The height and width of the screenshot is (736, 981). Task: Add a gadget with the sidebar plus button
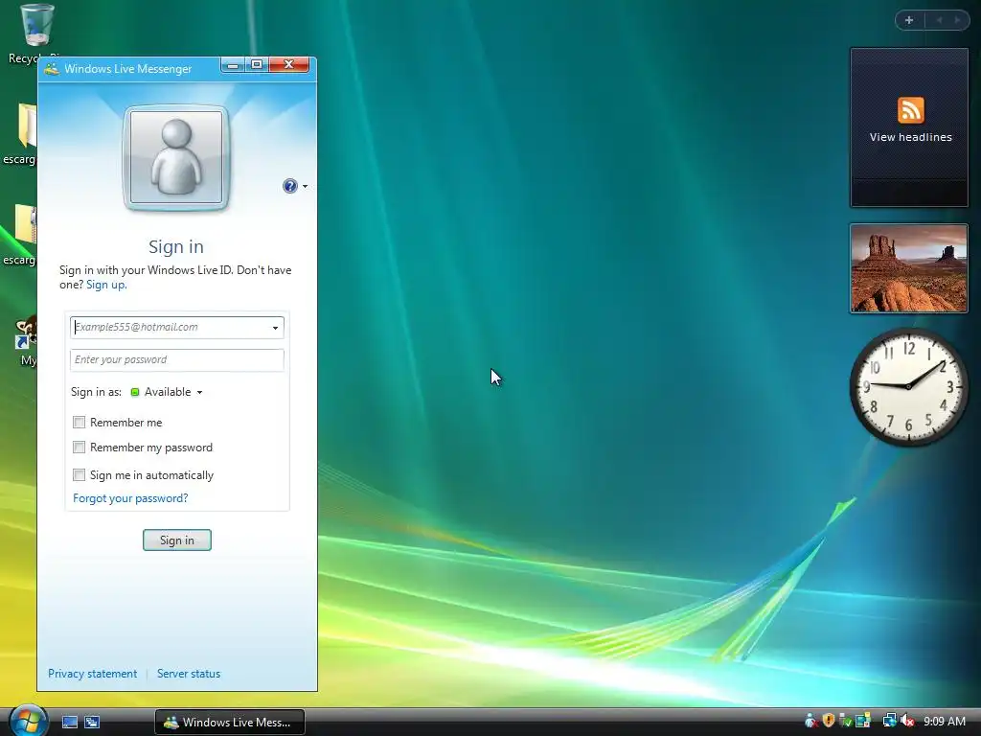pyautogui.click(x=909, y=20)
